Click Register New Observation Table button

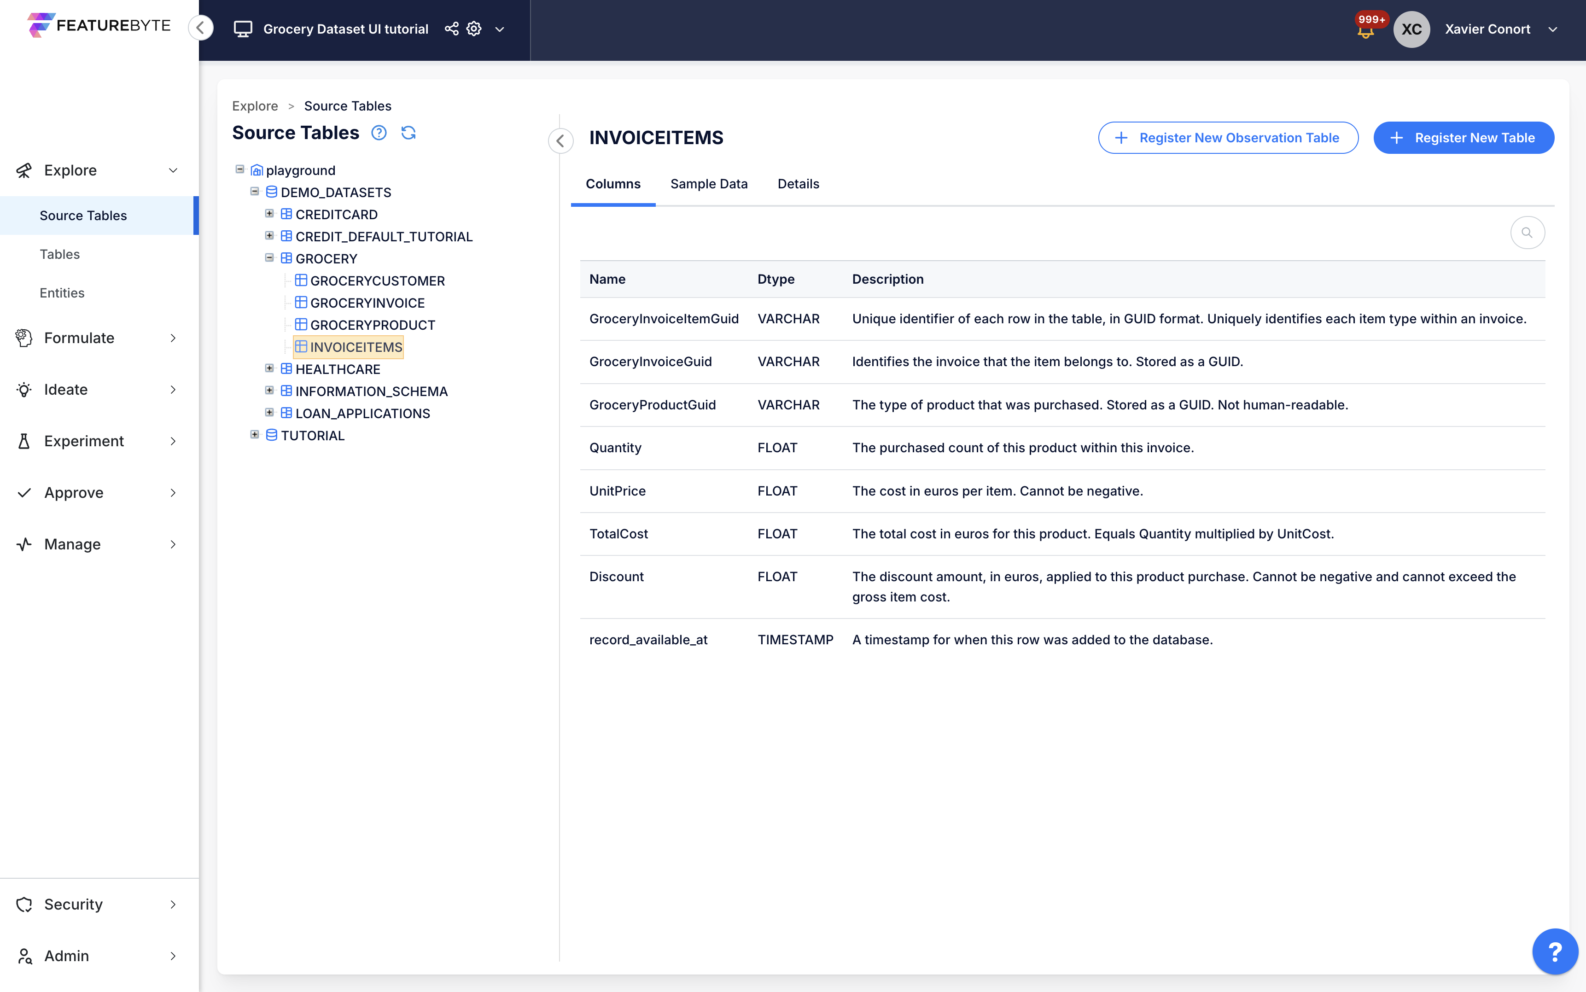1227,138
